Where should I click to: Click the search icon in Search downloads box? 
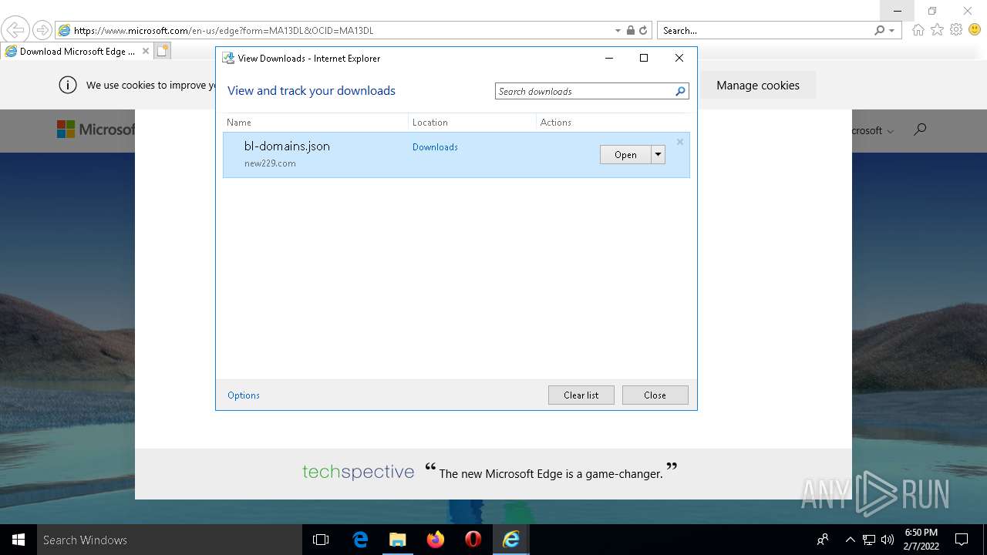[x=680, y=91]
